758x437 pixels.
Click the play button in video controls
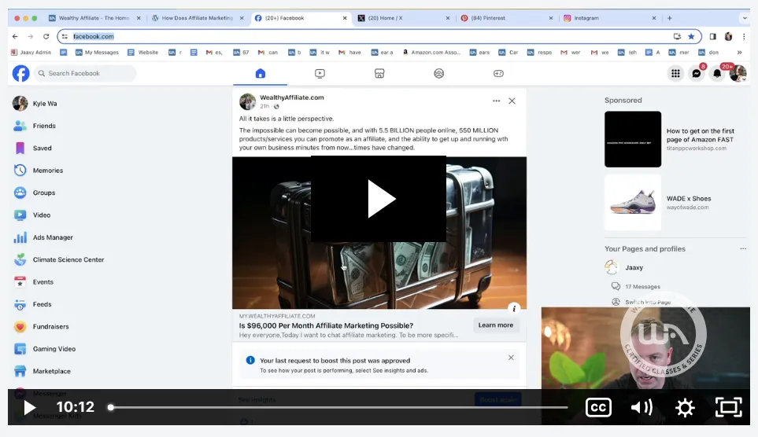coord(29,408)
